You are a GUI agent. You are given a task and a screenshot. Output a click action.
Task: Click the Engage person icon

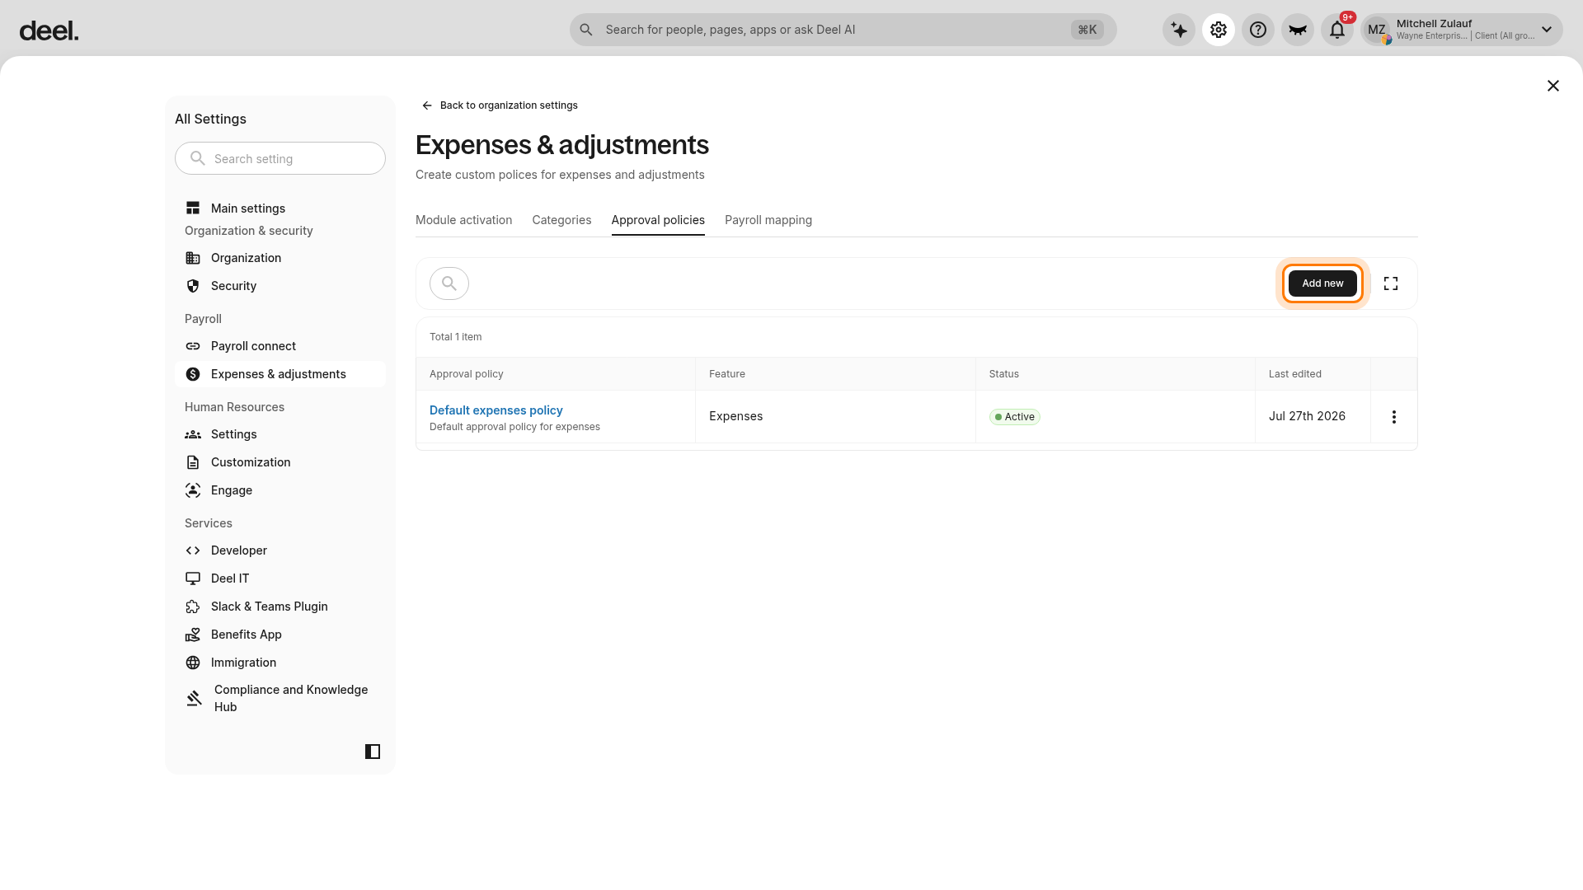click(x=193, y=490)
